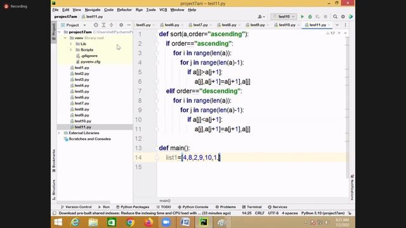Open run configuration dropdown test10
This screenshot has height=228, width=406.
(284, 16)
